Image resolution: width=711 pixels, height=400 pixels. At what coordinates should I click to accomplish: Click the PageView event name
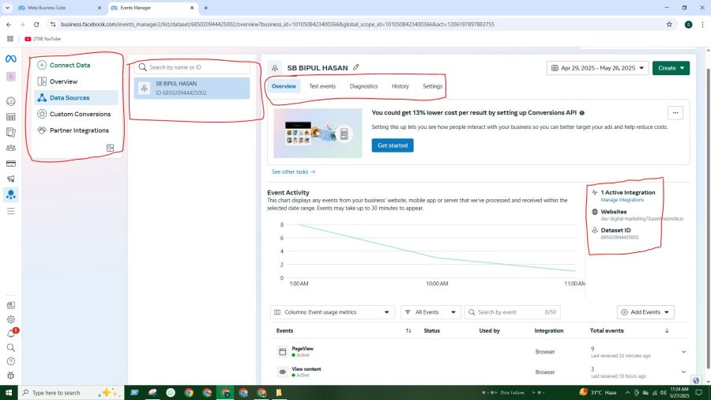click(x=303, y=349)
